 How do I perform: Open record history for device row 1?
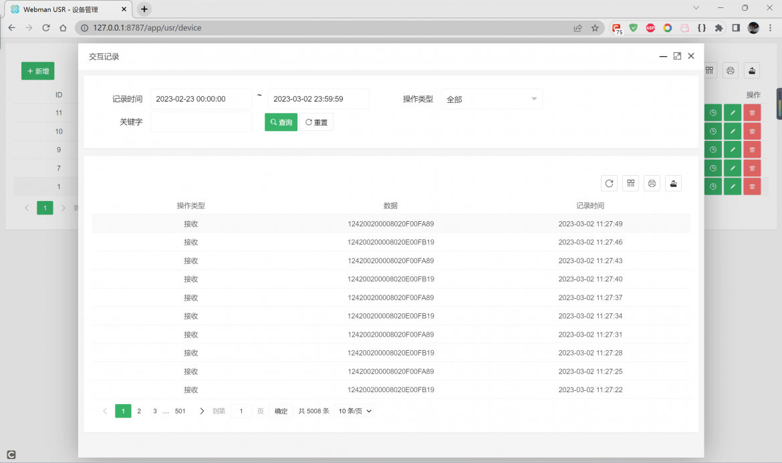pos(713,186)
